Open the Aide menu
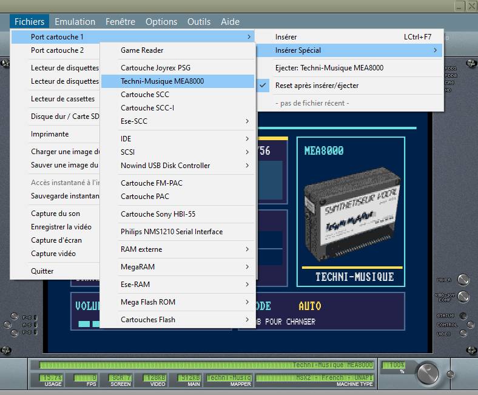The height and width of the screenshot is (395, 478). [230, 22]
